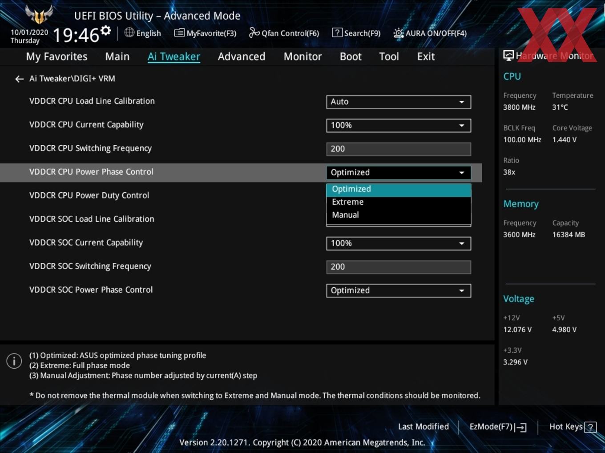Collapse VDDCR CPU Power Phase Control dropdown
605x453 pixels.
click(399, 172)
